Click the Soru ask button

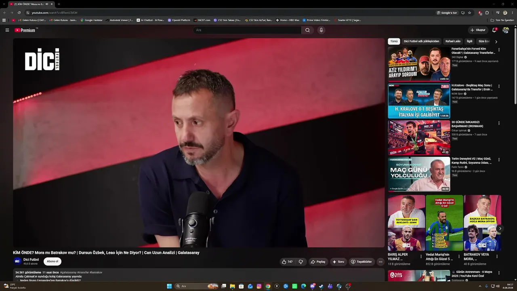coord(338,261)
